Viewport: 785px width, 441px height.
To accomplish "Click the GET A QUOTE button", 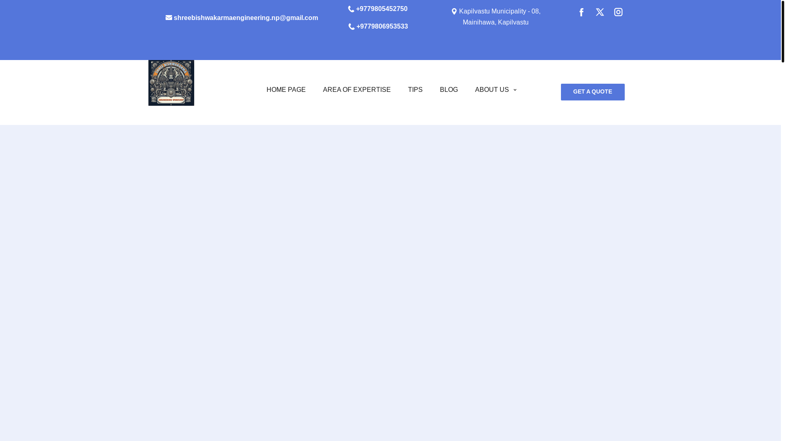I will click(x=592, y=92).
